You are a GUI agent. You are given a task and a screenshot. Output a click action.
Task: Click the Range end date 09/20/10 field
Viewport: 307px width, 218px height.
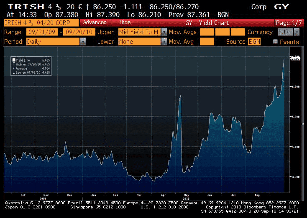[79, 32]
